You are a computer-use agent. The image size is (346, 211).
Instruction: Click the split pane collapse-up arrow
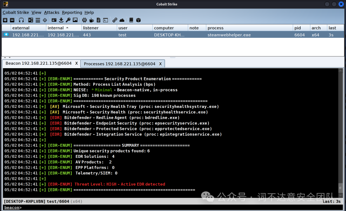pos(5,58)
